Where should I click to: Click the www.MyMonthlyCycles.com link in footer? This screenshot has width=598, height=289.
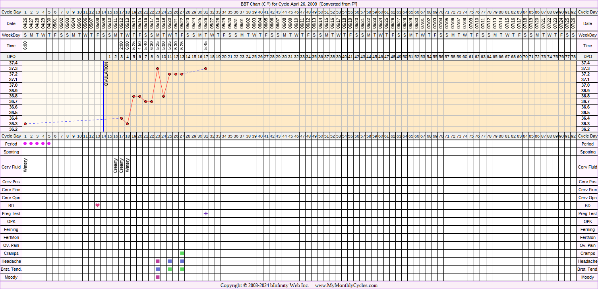click(346, 285)
